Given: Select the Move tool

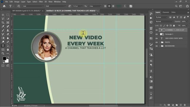Looking at the screenshot, I should point(3,15).
